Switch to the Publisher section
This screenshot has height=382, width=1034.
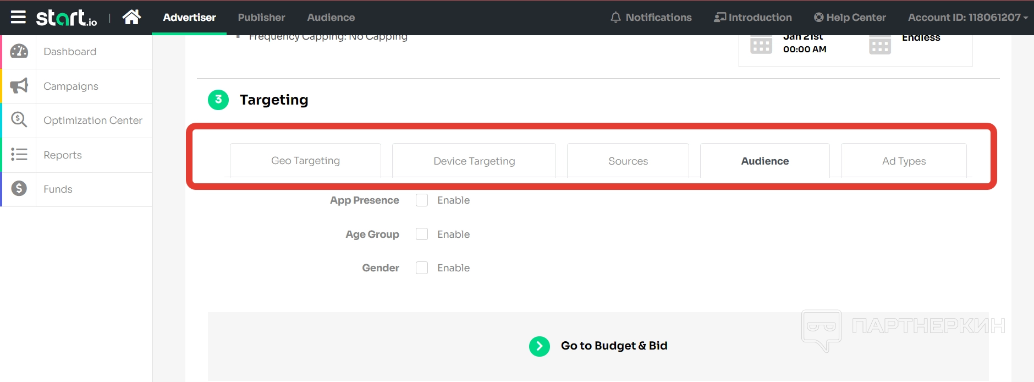click(261, 18)
